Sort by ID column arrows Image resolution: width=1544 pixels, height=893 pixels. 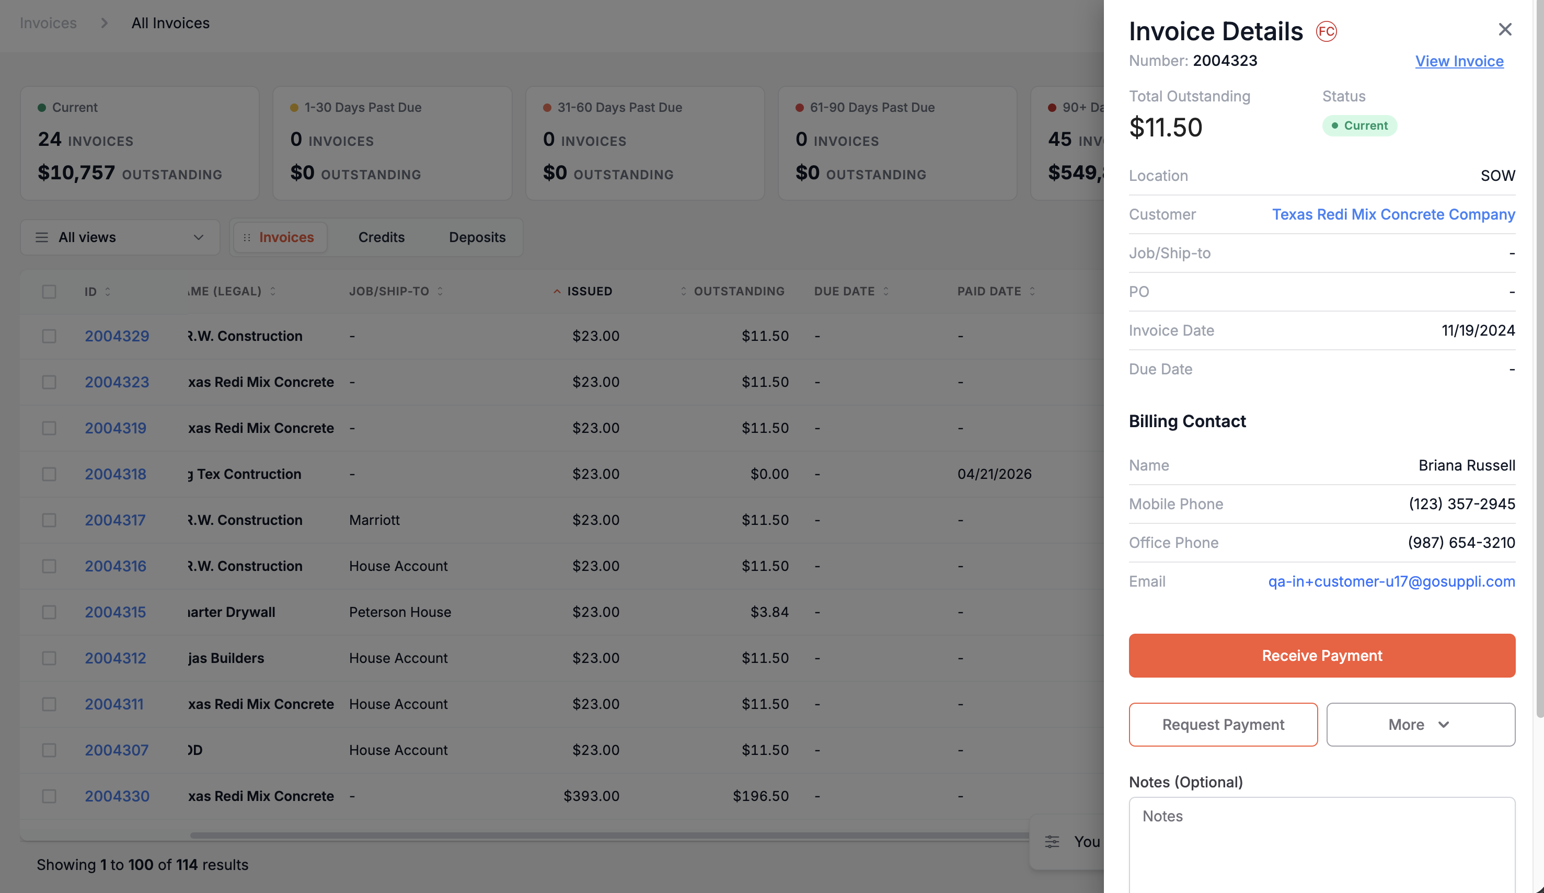[x=108, y=292]
